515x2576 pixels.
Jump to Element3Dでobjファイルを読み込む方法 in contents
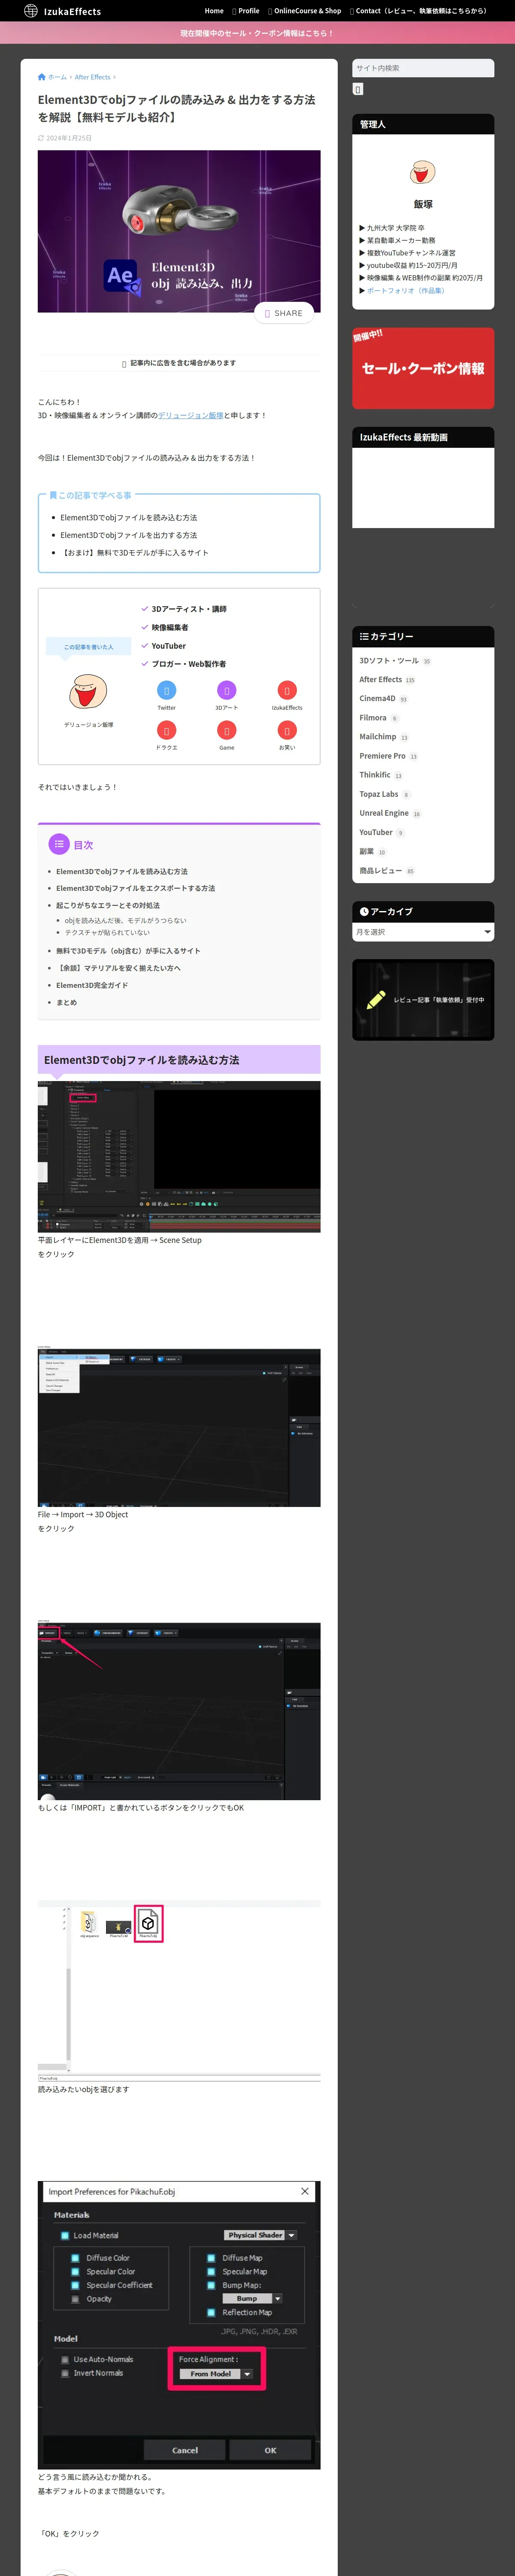point(122,871)
